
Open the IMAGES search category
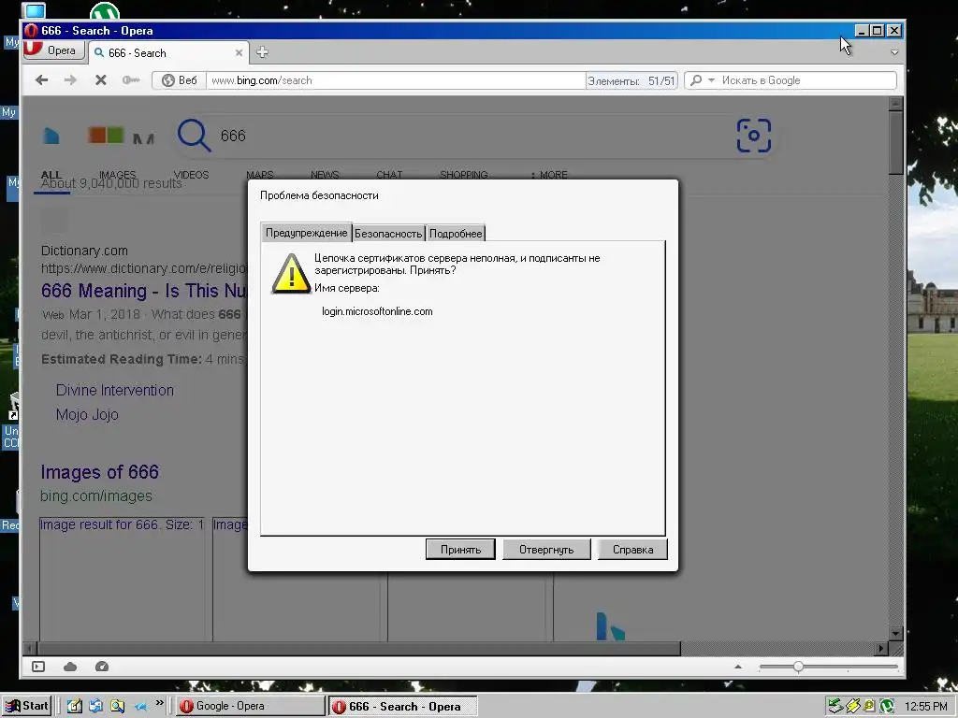pos(117,175)
